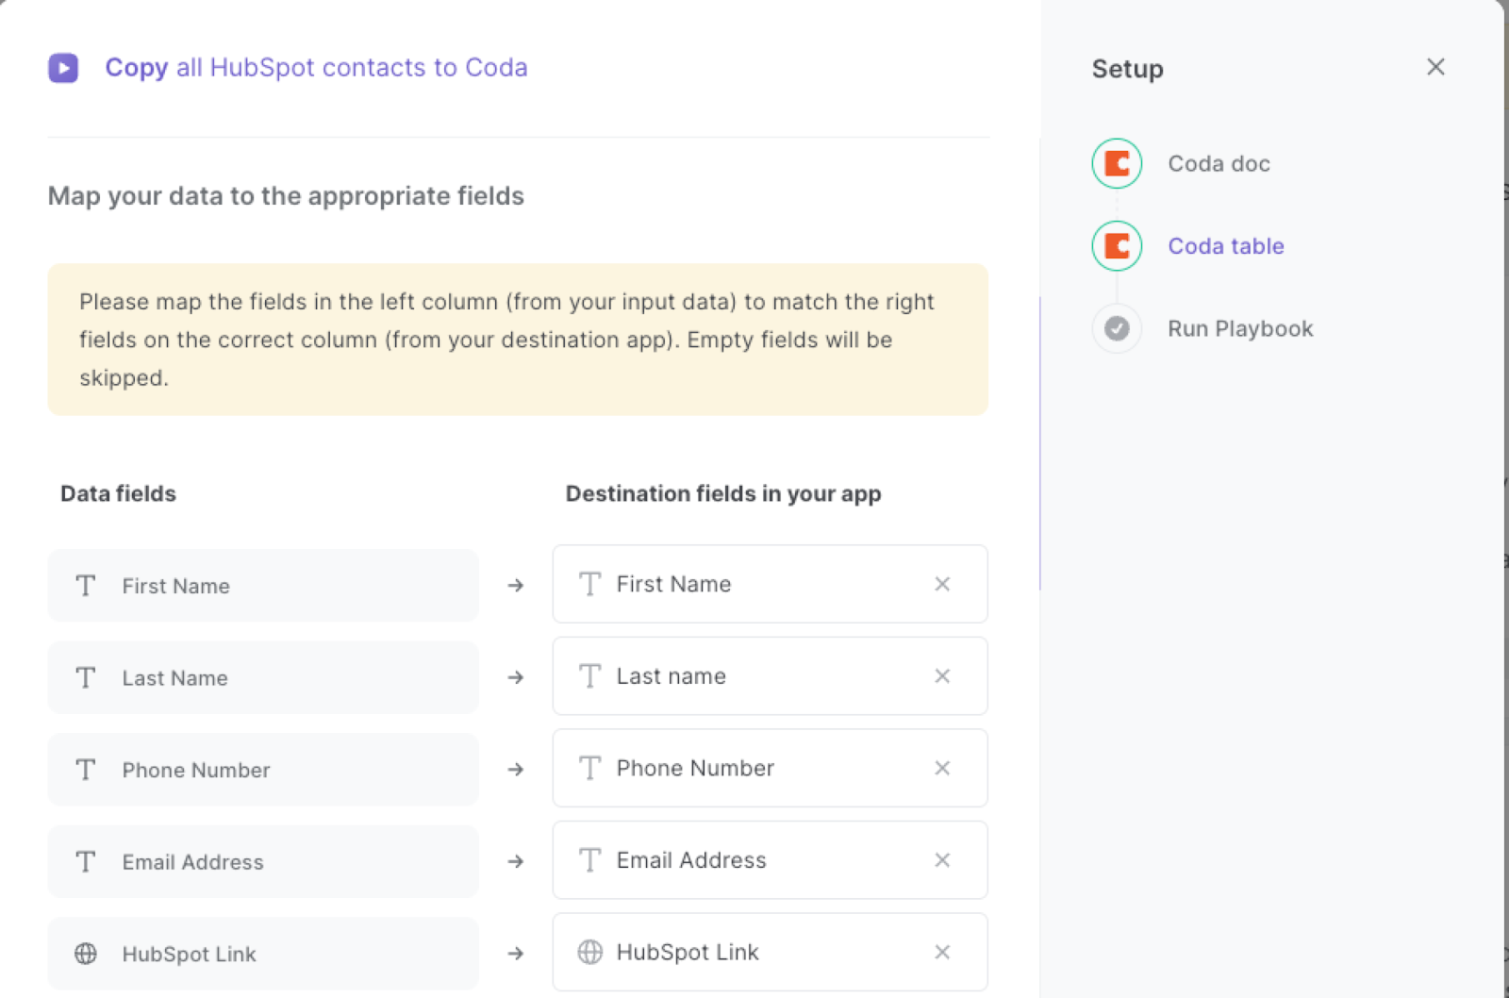Click the Copy all HubSpot contacts title
Image resolution: width=1509 pixels, height=998 pixels.
point(316,68)
